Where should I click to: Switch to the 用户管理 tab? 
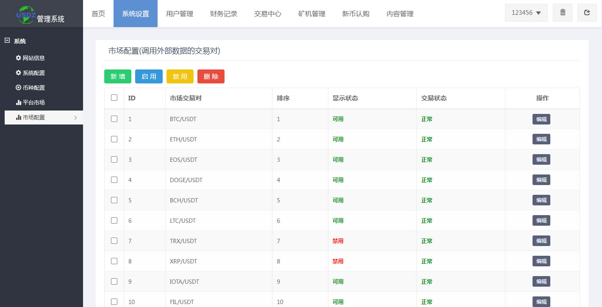click(x=180, y=14)
